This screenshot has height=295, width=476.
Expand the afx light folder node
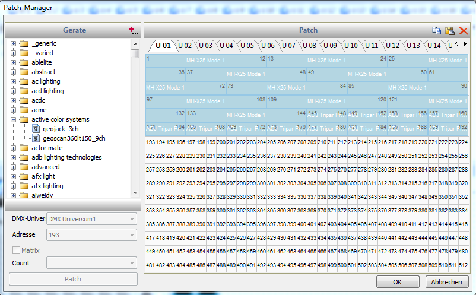pos(13,177)
